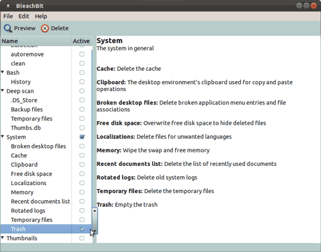Enable the Broken desktop files checkbox
The height and width of the screenshot is (252, 321).
pos(82,146)
